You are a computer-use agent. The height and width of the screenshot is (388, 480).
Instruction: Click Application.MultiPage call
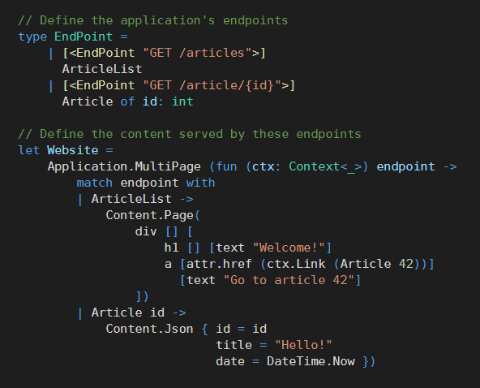(124, 166)
